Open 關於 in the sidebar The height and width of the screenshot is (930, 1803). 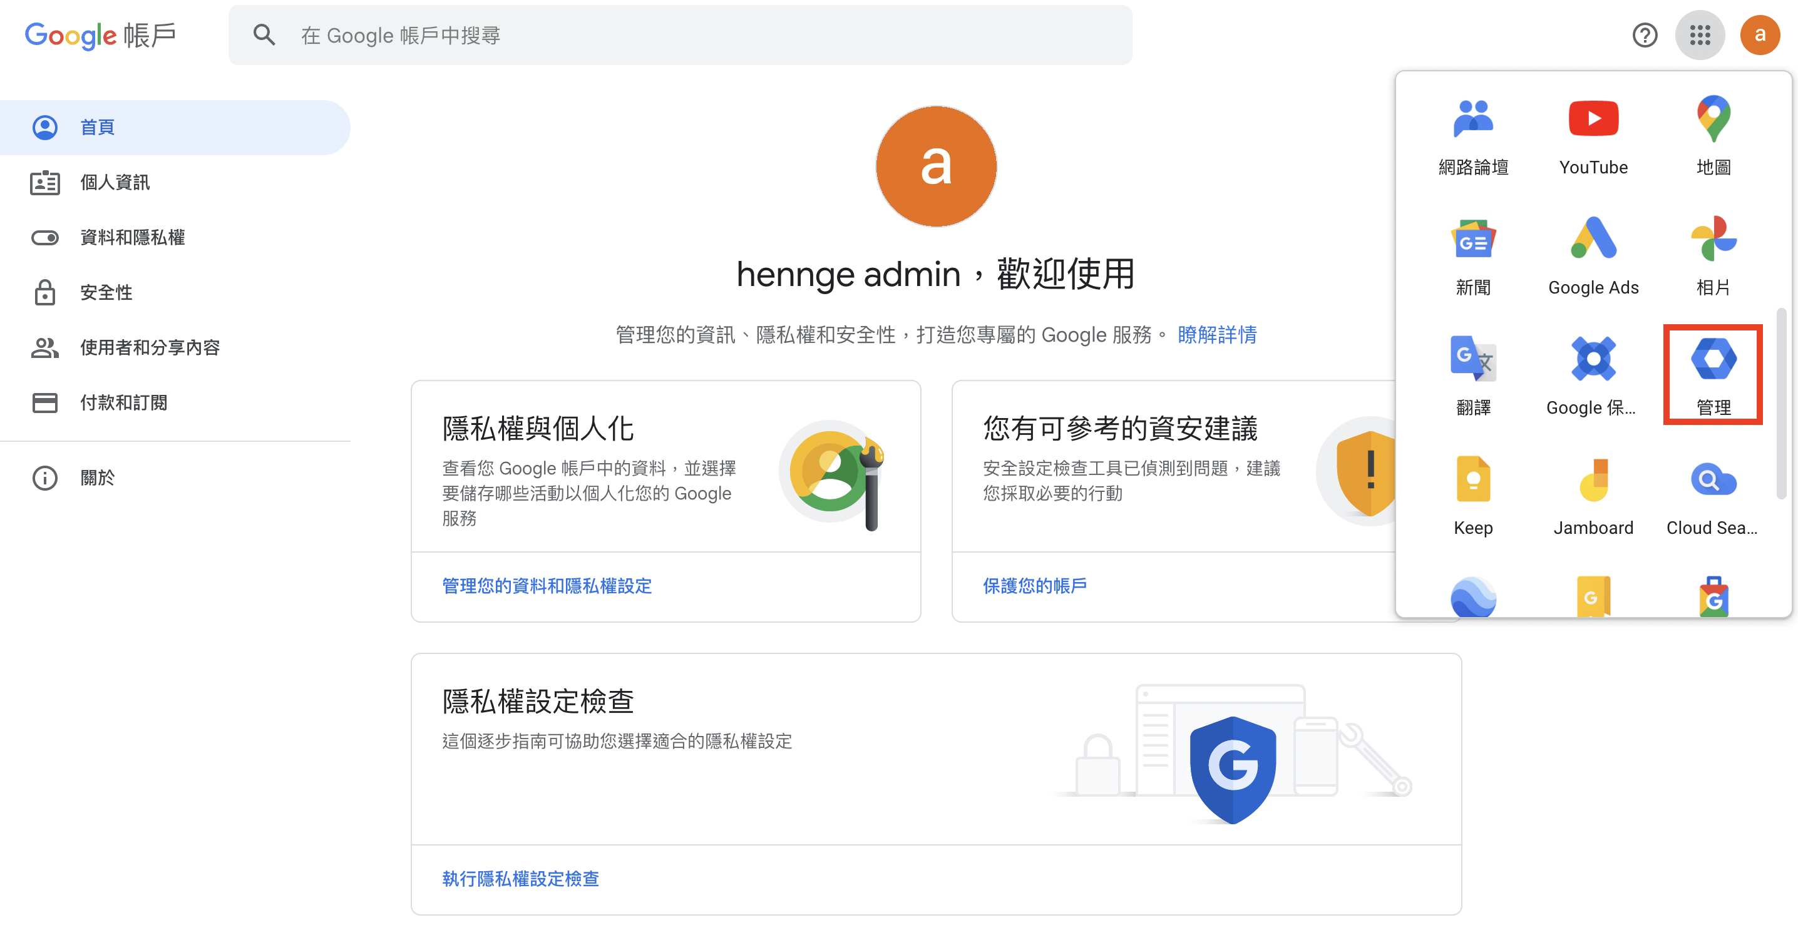coord(175,478)
